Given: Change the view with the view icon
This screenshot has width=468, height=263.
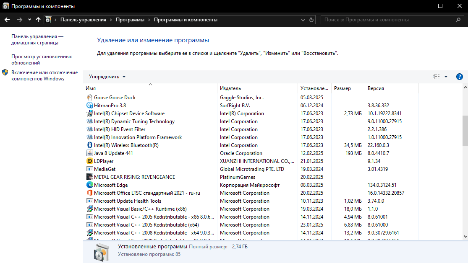Looking at the screenshot, I should pos(436,77).
